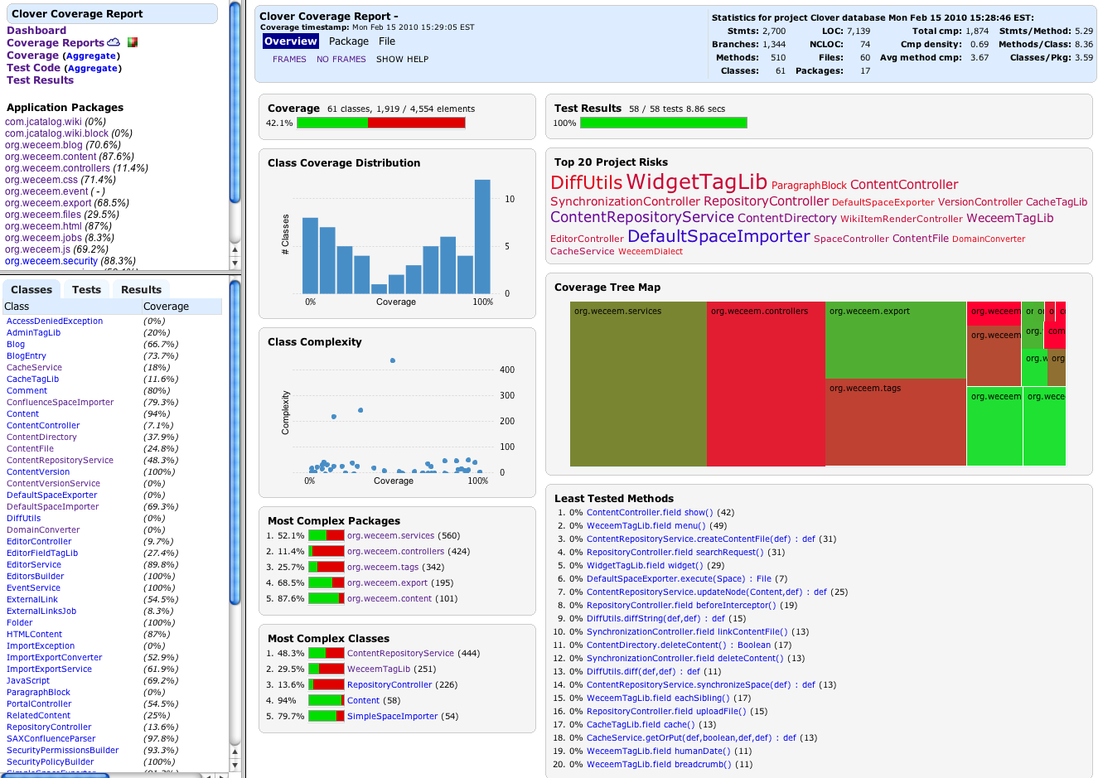Select org.weceem.controllers tree map block
Image resolution: width=1103 pixels, height=778 pixels.
(766, 384)
